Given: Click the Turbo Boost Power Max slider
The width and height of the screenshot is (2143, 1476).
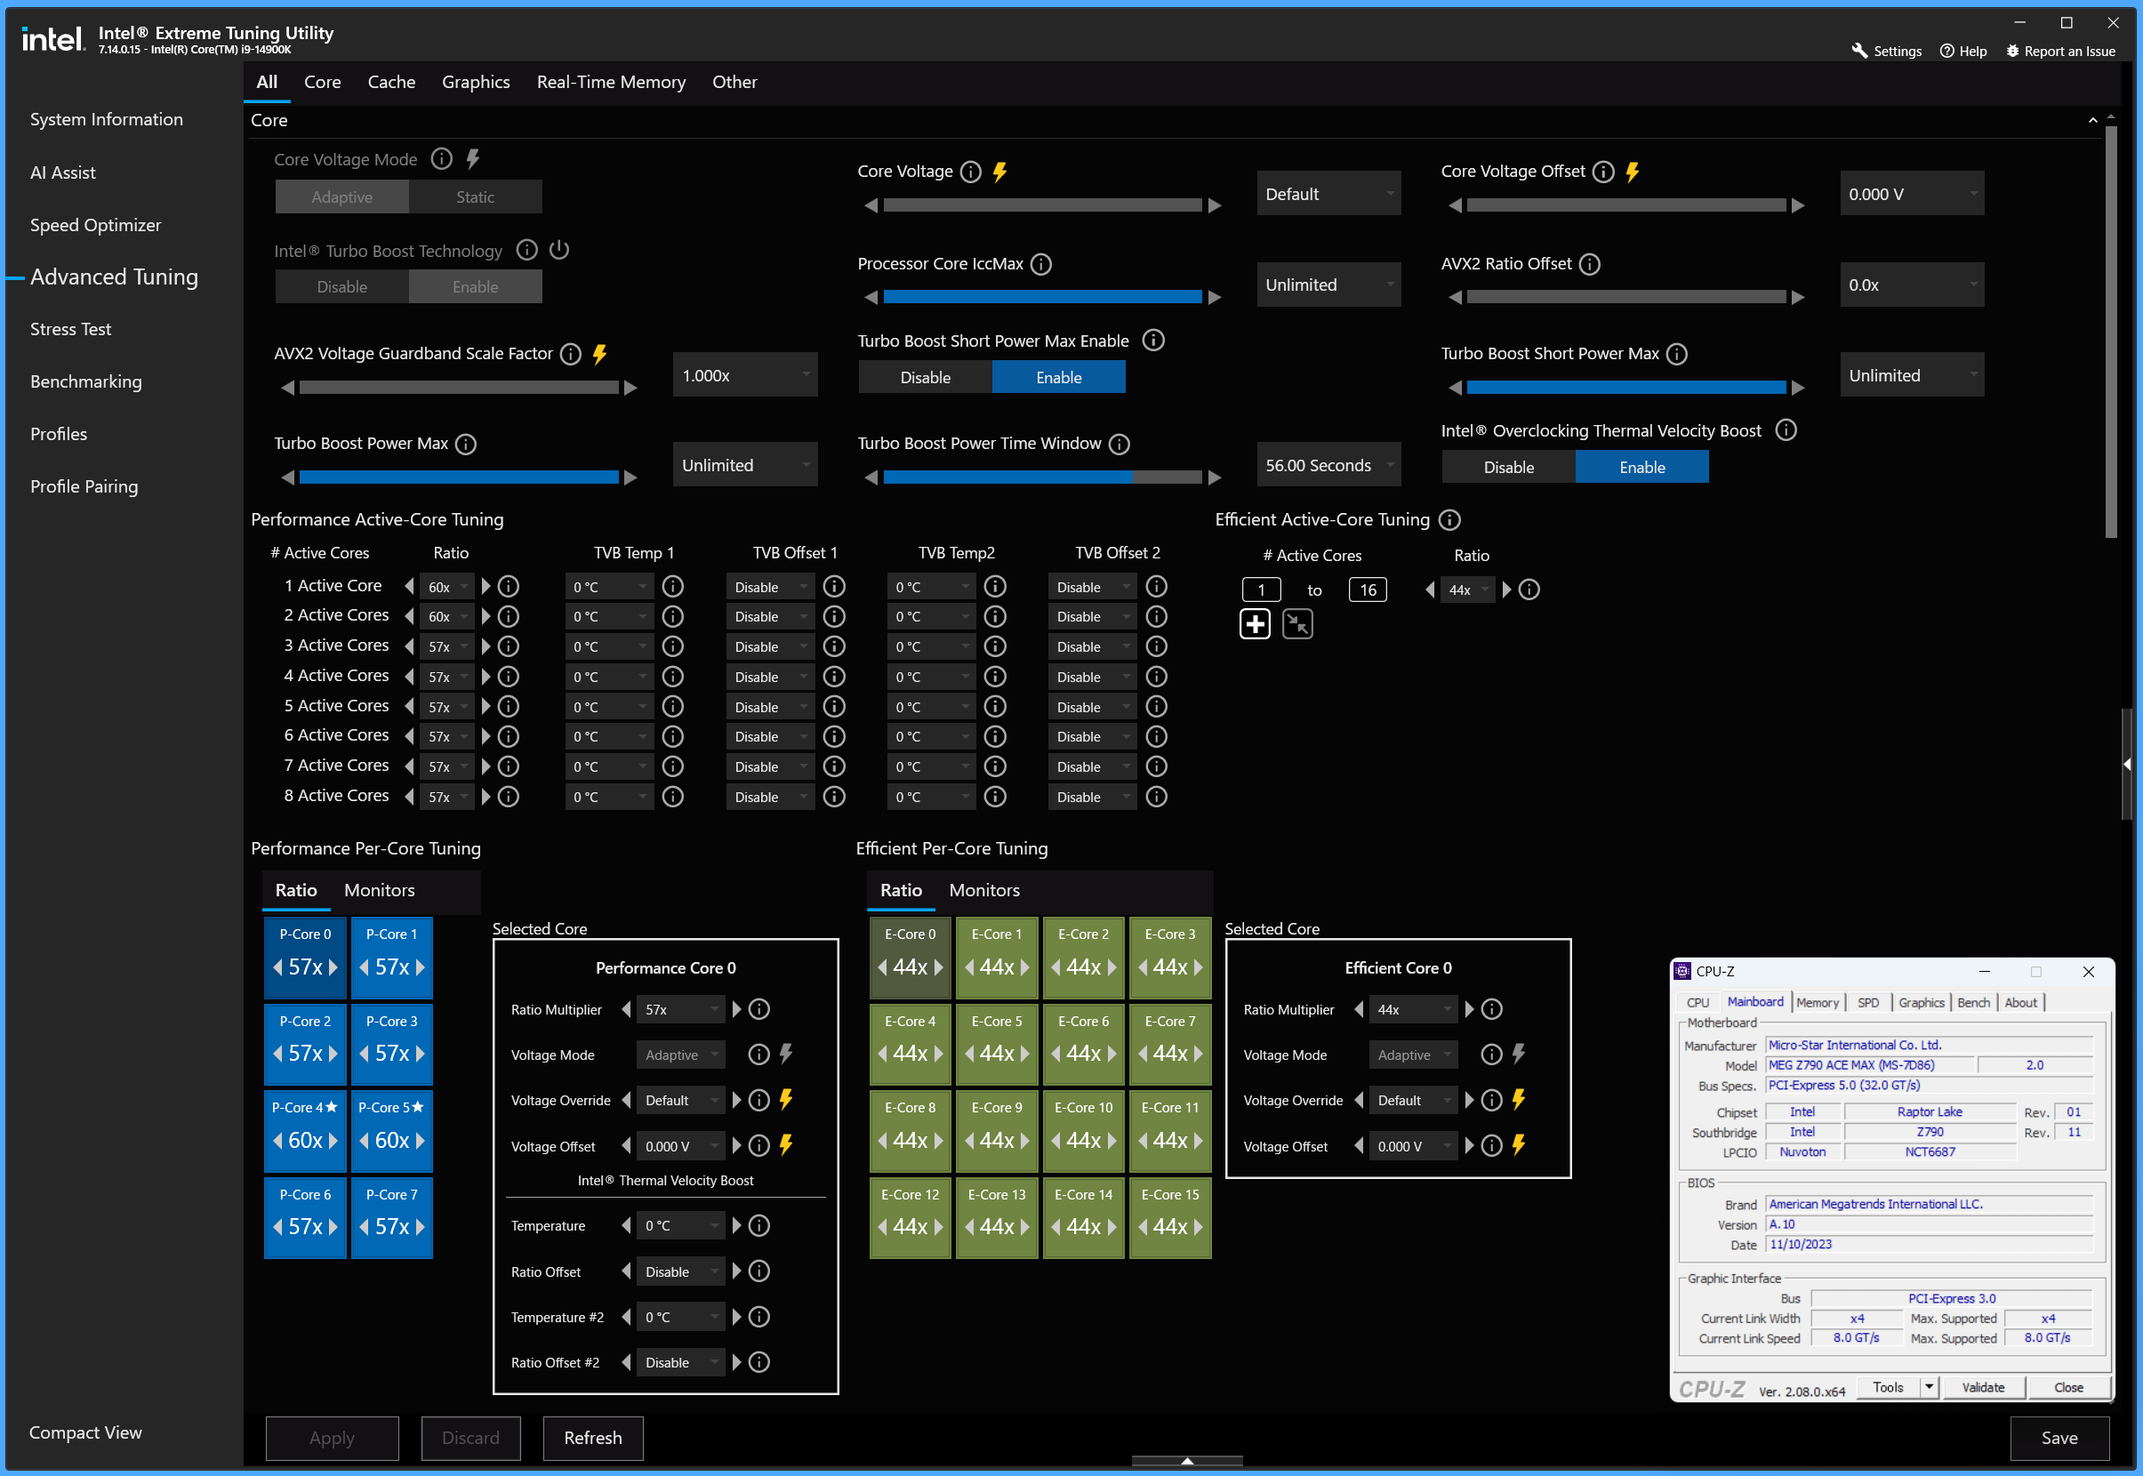Looking at the screenshot, I should click(x=459, y=477).
